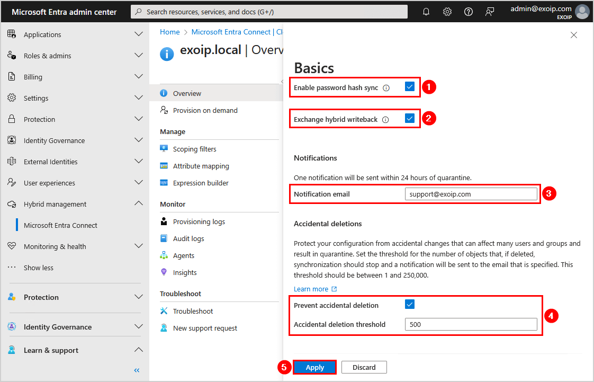Screen dimensions: 594x382
Task: Go to Home breadcrumb
Action: tap(170, 32)
